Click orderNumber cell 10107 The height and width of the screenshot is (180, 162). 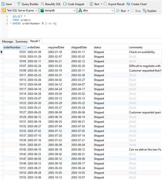pos(15,66)
